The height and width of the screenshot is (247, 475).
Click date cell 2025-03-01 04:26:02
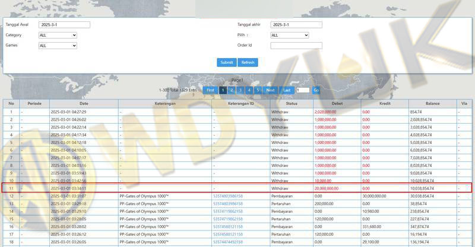tap(68, 120)
